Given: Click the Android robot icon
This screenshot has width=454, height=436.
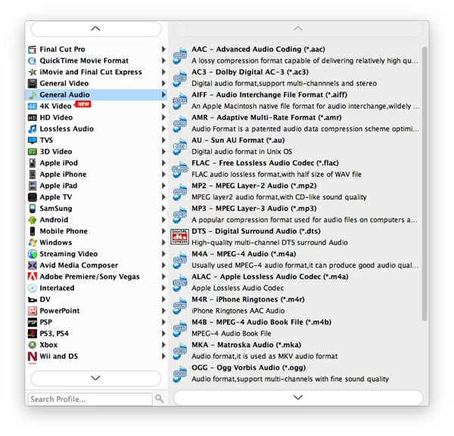Looking at the screenshot, I should click(33, 220).
